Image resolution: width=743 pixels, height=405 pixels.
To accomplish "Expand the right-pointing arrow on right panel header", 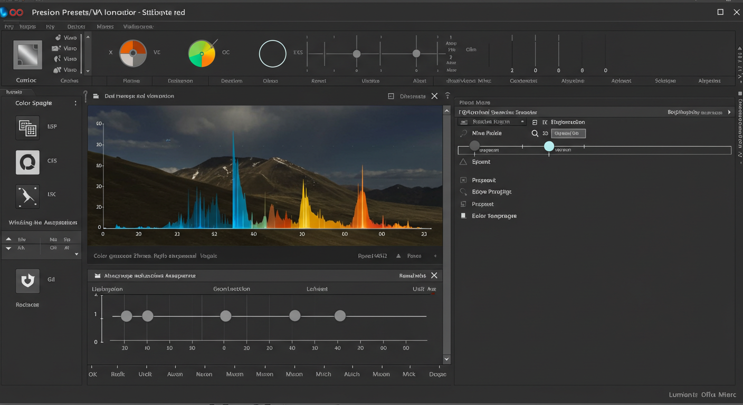I will click(729, 112).
